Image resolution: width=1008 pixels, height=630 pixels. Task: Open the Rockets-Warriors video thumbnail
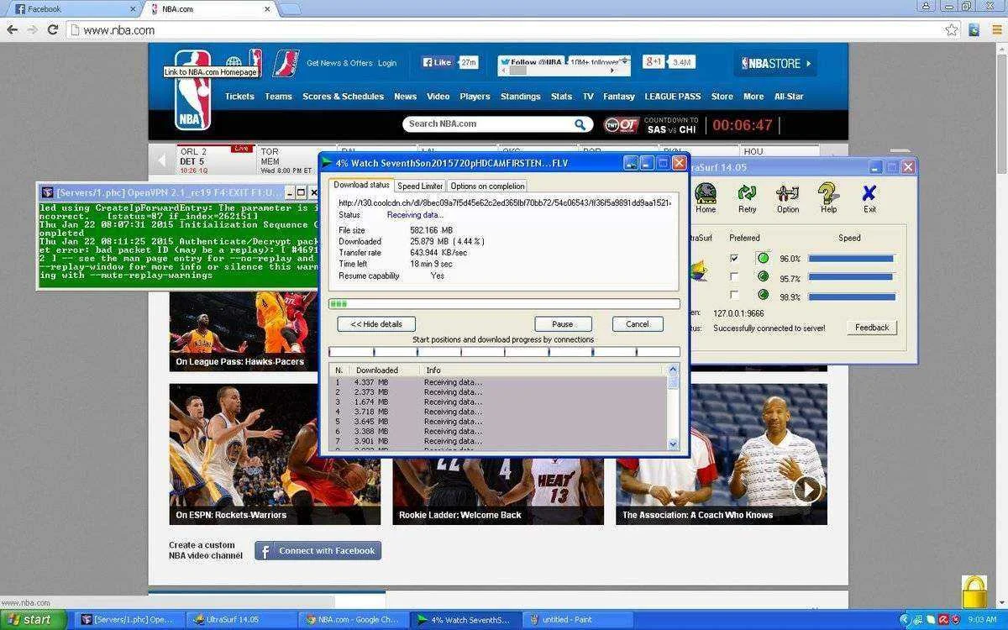(x=275, y=454)
